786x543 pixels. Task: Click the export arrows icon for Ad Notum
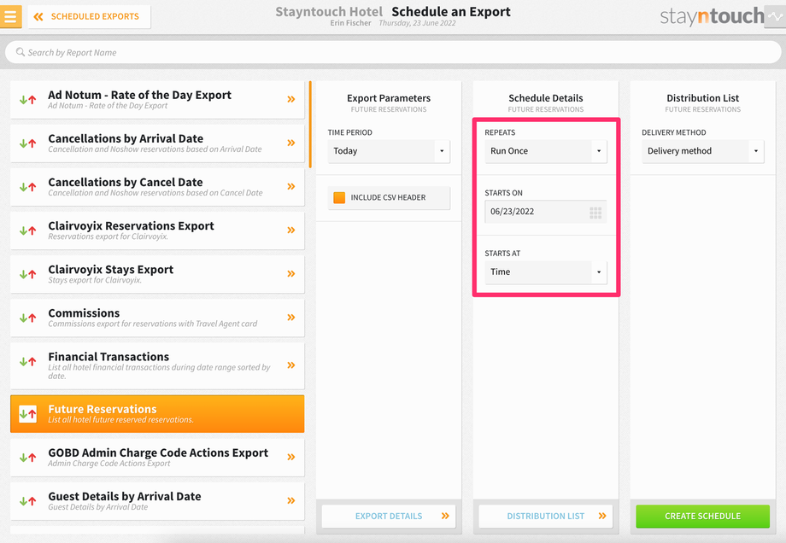[x=28, y=100]
